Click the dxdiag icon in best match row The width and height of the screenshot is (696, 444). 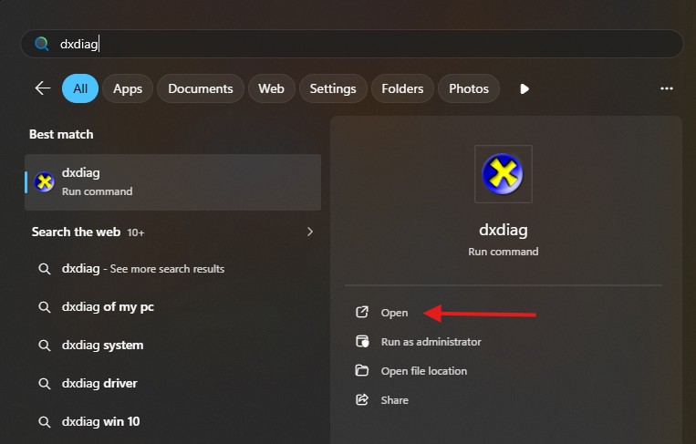point(45,182)
